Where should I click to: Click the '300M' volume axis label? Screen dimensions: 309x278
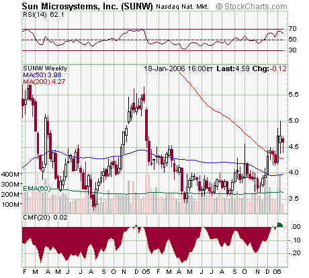click(10, 185)
